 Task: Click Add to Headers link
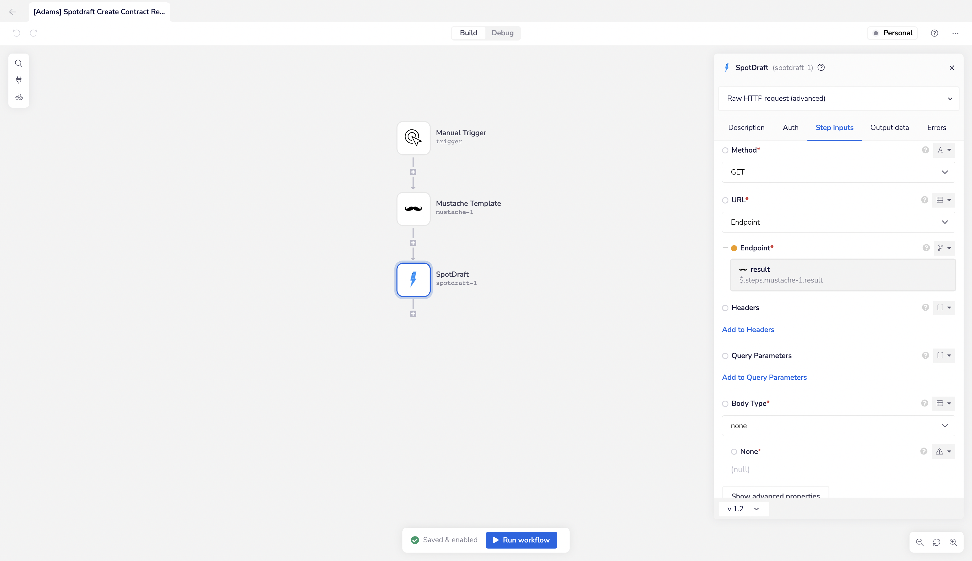pos(748,329)
